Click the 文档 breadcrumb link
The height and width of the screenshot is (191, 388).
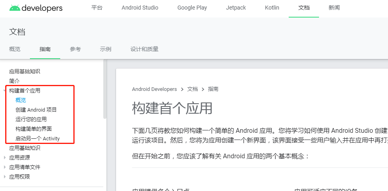(x=192, y=89)
